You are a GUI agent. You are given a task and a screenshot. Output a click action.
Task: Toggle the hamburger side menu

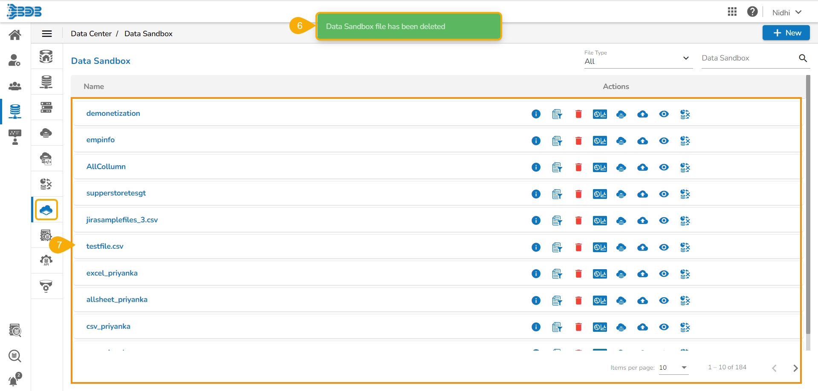coord(47,34)
